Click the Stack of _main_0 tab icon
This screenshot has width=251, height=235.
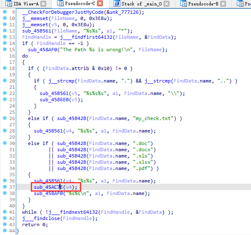click(x=117, y=3)
